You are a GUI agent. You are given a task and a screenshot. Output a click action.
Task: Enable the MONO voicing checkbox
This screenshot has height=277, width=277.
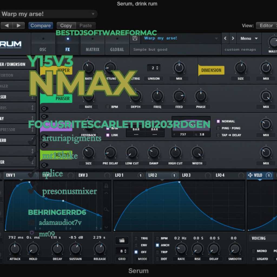click(253, 251)
